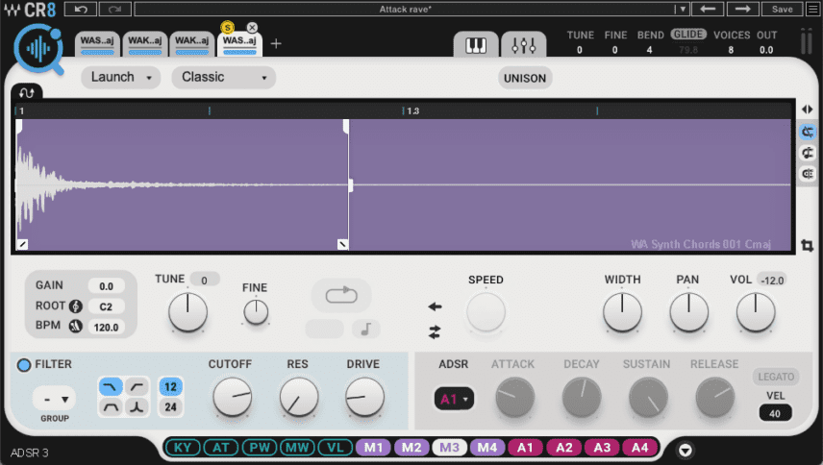This screenshot has width=823, height=465.
Task: Toggle the UNISON button
Action: coord(525,78)
